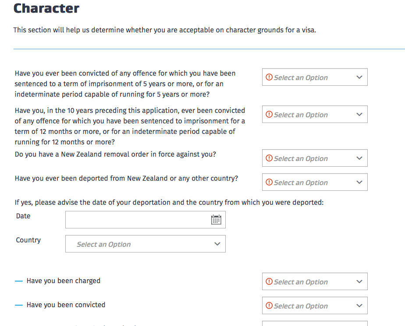The height and width of the screenshot is (326, 405).
Task: Click chevron of 'Have you been charged' dropdown
Action: (x=359, y=281)
